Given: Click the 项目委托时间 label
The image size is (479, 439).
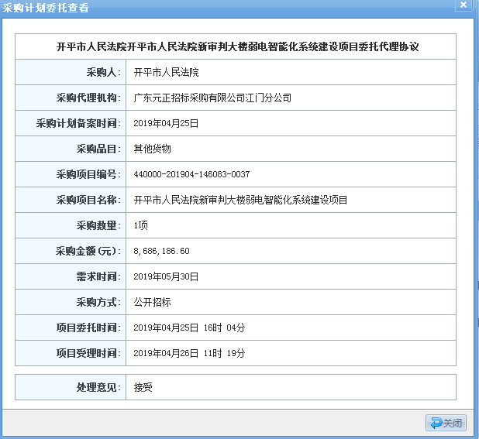Looking at the screenshot, I should point(88,328).
